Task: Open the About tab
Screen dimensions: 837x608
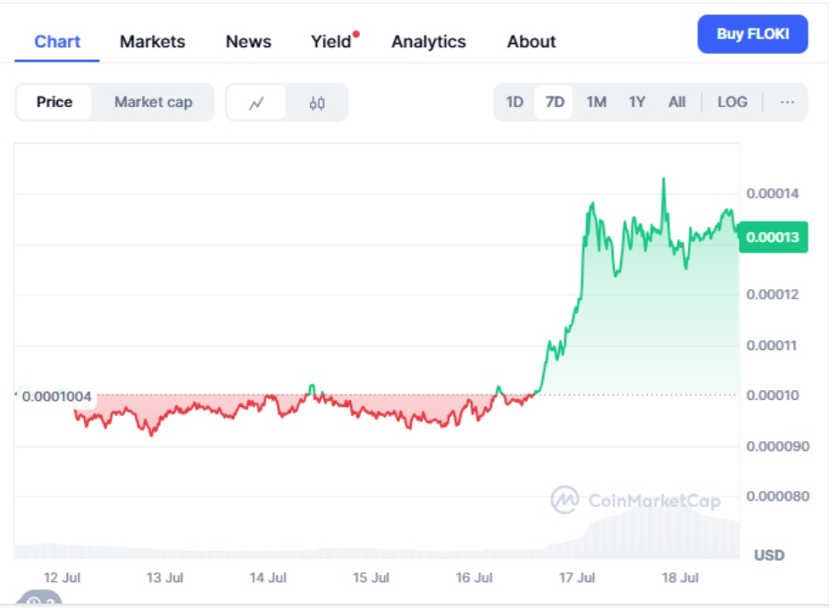Action: [531, 41]
